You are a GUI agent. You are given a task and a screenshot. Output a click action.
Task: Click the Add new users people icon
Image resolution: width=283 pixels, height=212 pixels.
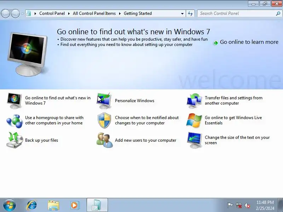coord(104,140)
